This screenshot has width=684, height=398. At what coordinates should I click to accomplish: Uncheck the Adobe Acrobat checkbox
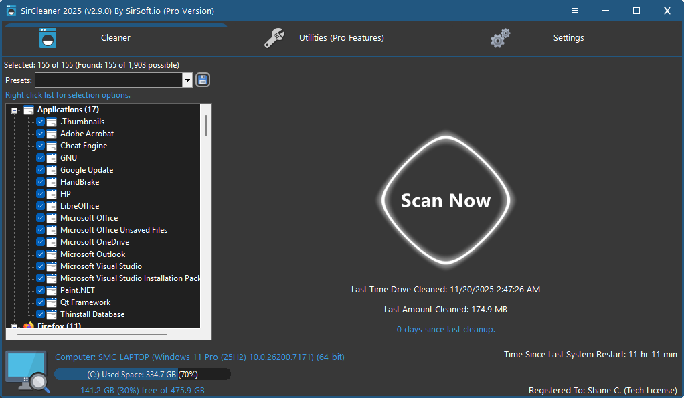pos(41,134)
